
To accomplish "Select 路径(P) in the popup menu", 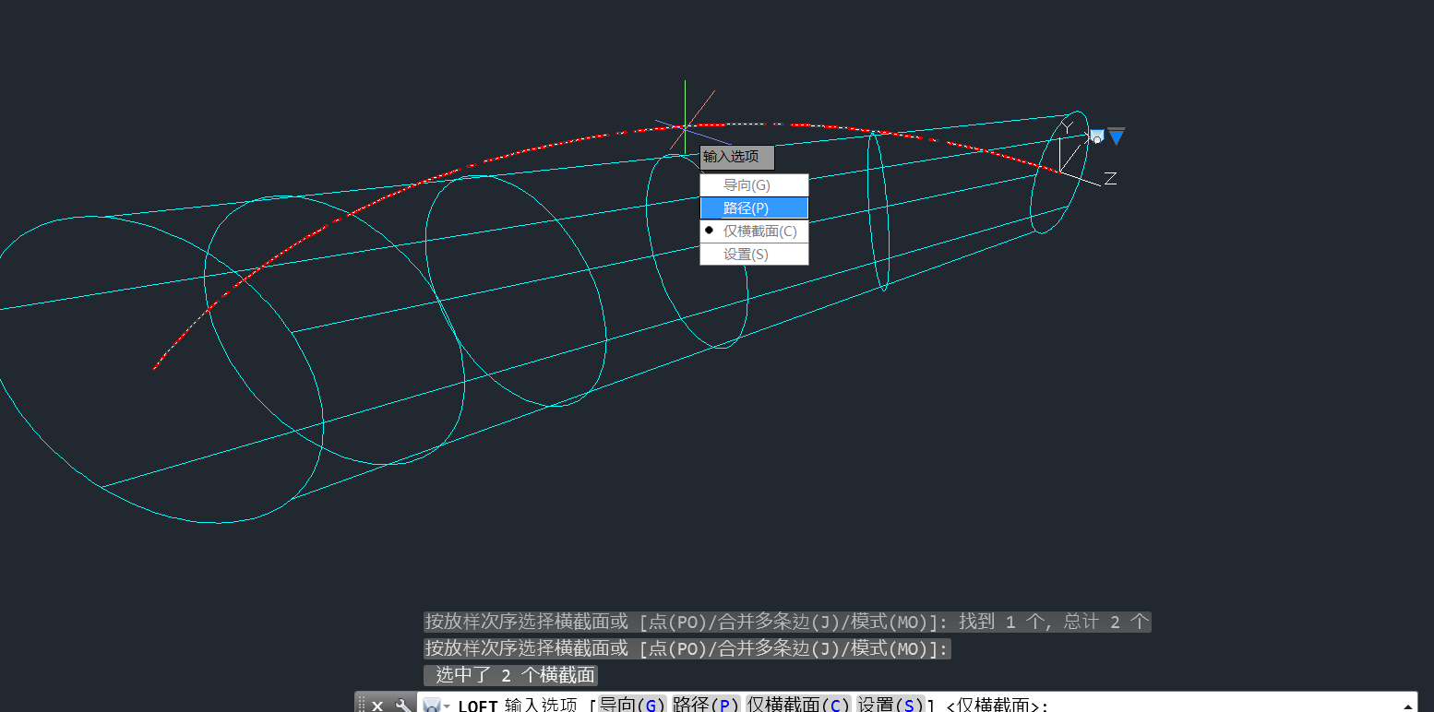I will [754, 208].
